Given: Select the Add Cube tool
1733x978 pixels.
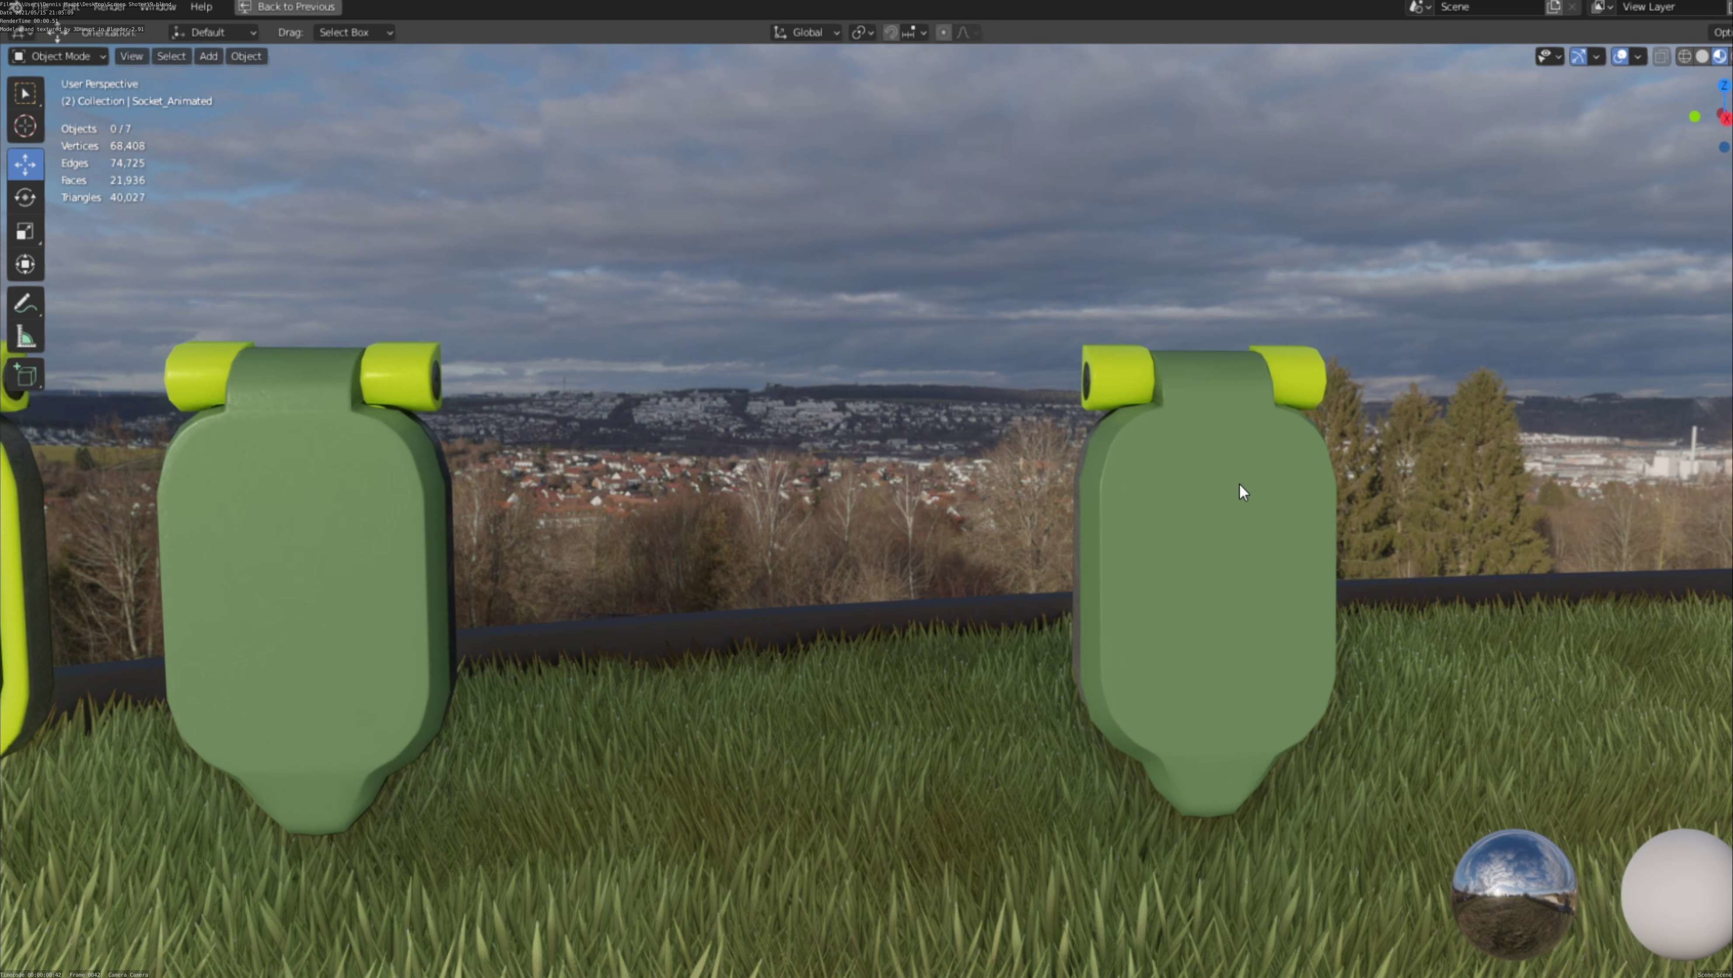Looking at the screenshot, I should tap(25, 375).
